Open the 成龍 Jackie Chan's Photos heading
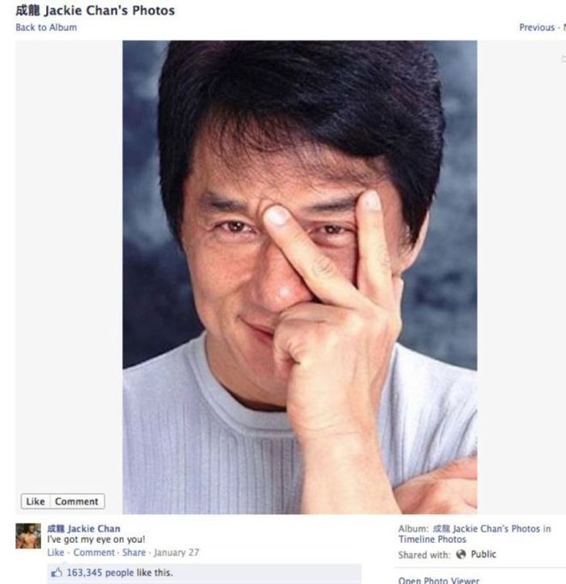This screenshot has width=566, height=584. tap(95, 10)
